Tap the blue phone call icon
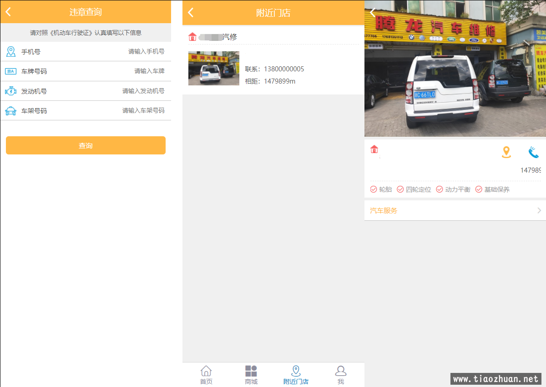The image size is (546, 387). coord(533,152)
